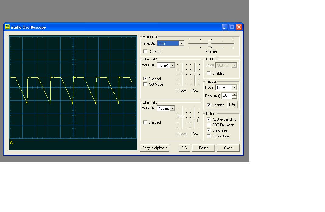Screen dimensions: 325x212
Task: Open the trigger Filter settings
Action: (232, 104)
